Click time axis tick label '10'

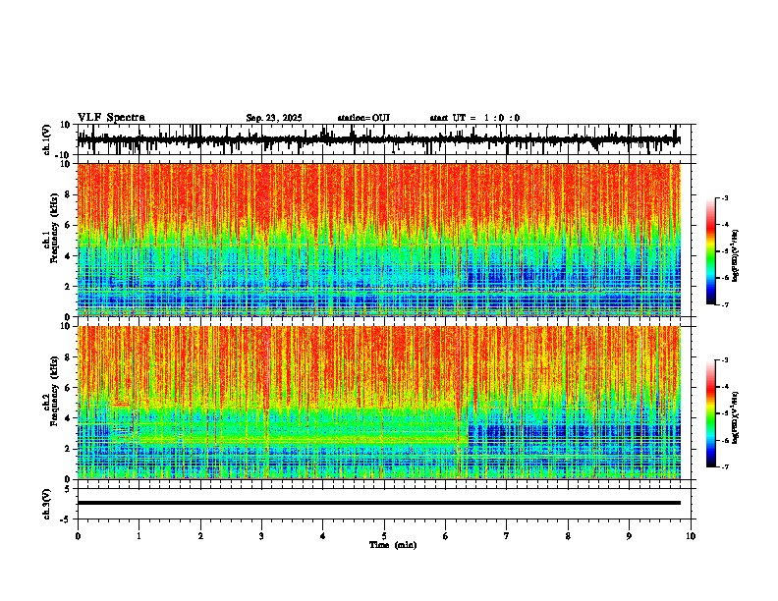coord(691,536)
